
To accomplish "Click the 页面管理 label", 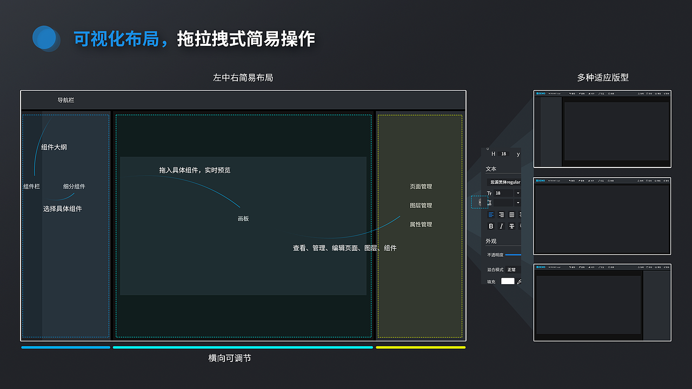I will click(421, 186).
